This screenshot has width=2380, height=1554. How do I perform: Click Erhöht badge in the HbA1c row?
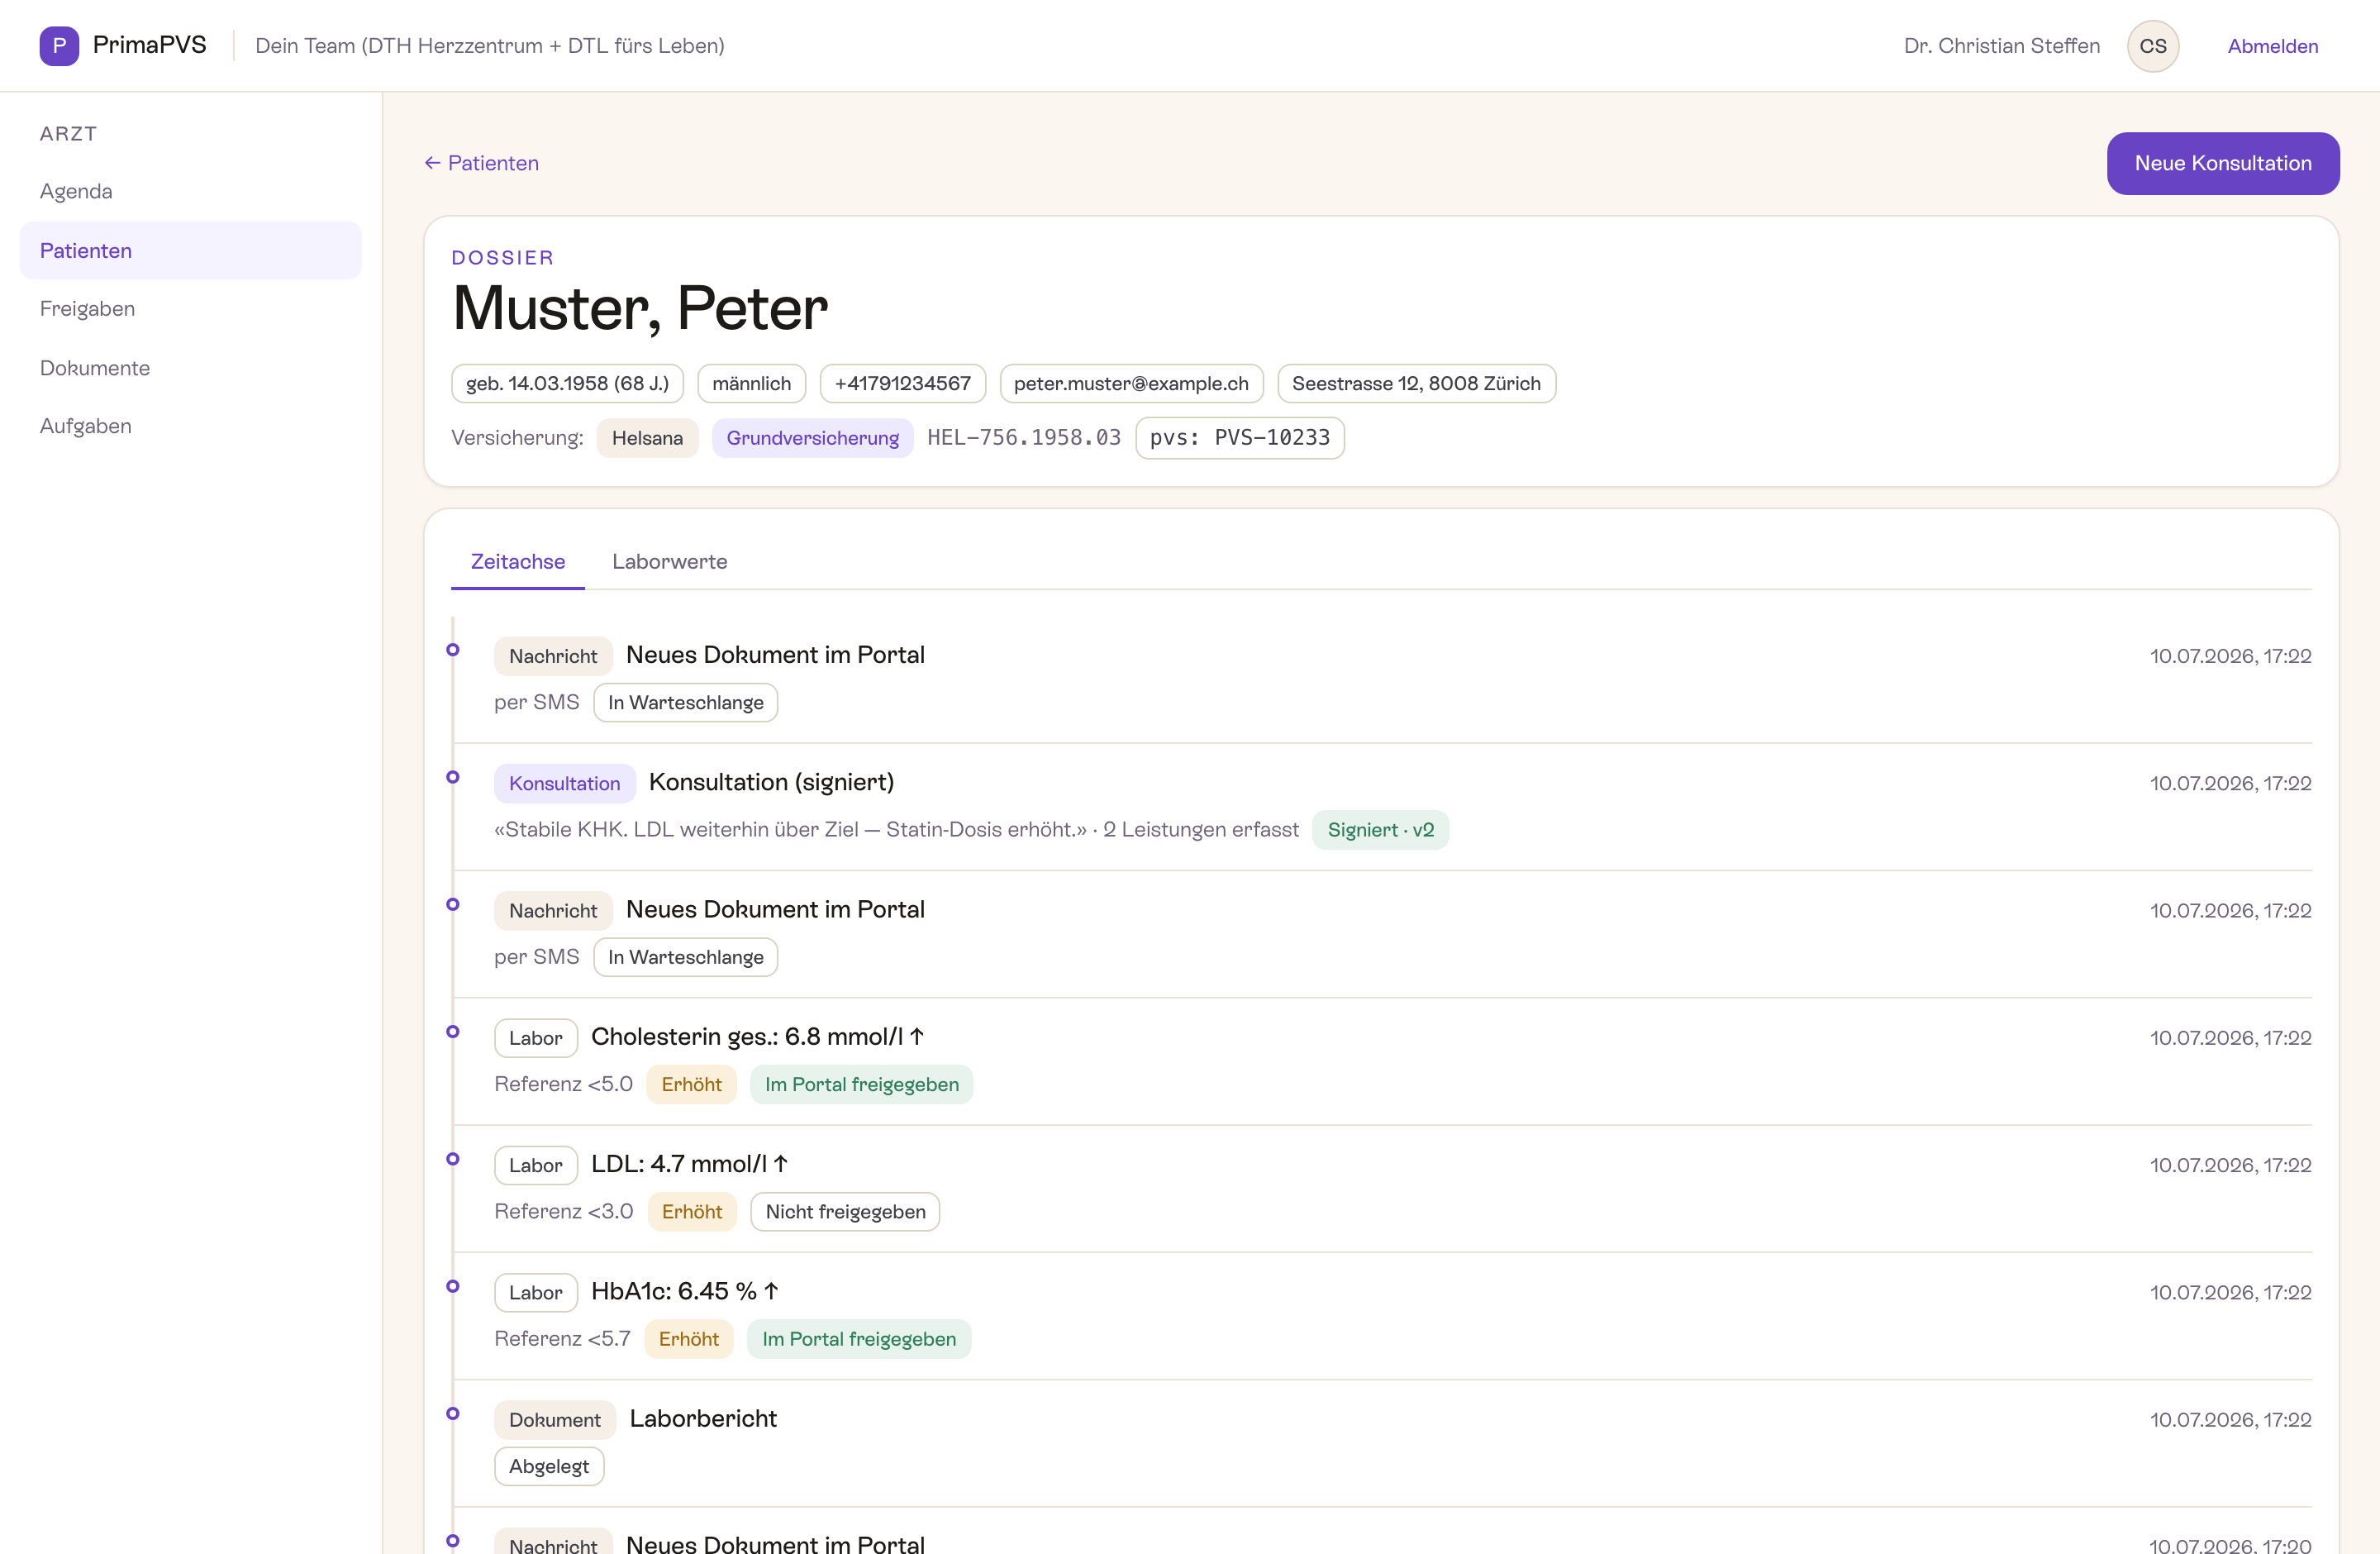point(688,1339)
